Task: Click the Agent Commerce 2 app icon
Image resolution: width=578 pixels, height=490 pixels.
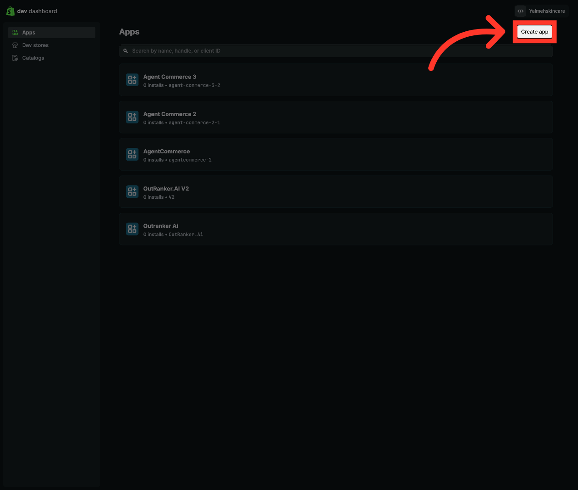Action: pos(132,117)
